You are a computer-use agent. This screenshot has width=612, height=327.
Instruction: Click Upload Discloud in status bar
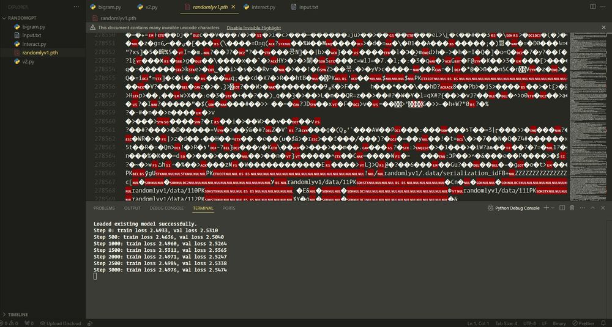[61, 323]
